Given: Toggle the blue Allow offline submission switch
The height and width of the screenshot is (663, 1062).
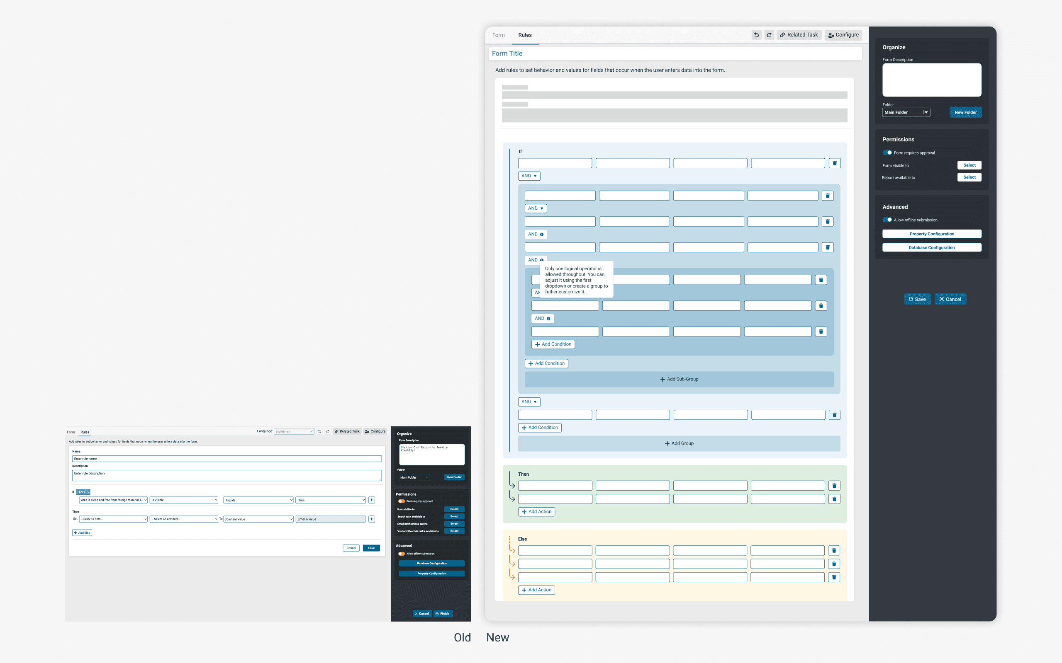Looking at the screenshot, I should click(x=887, y=220).
